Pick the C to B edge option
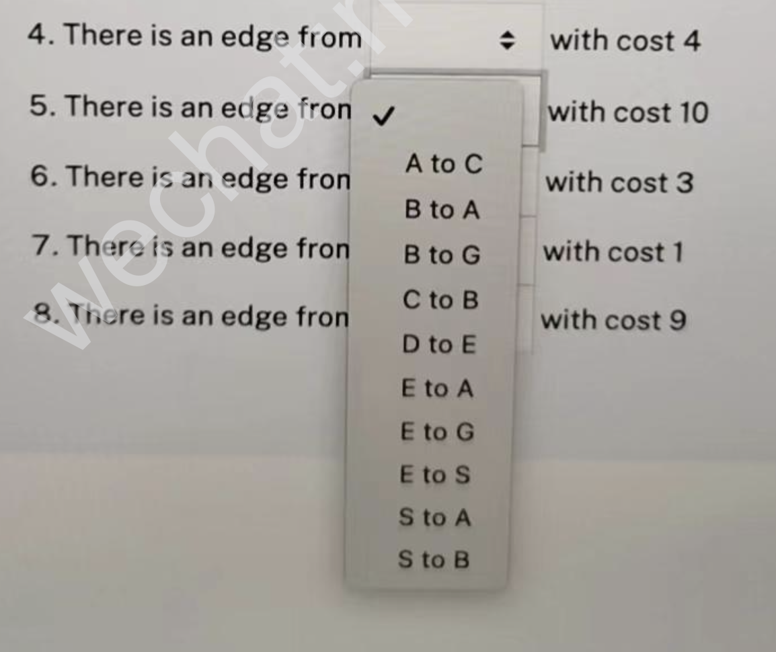Image resolution: width=776 pixels, height=652 pixels. [x=440, y=300]
